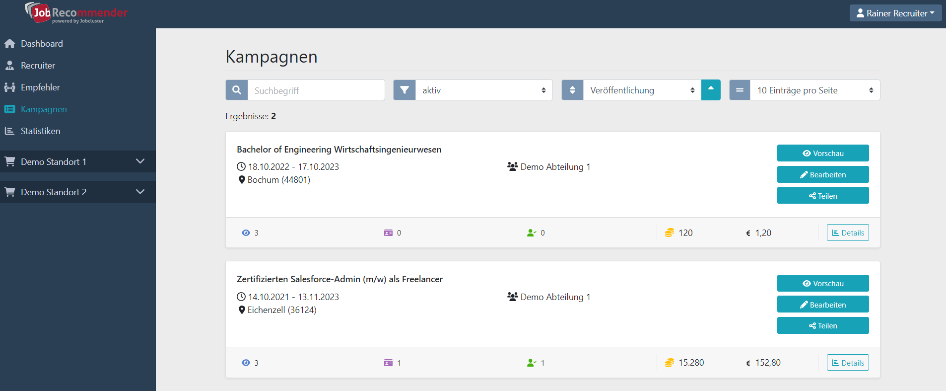946x391 pixels.
Task: Open the Veröffentlichung sort dropdown
Action: tap(642, 90)
